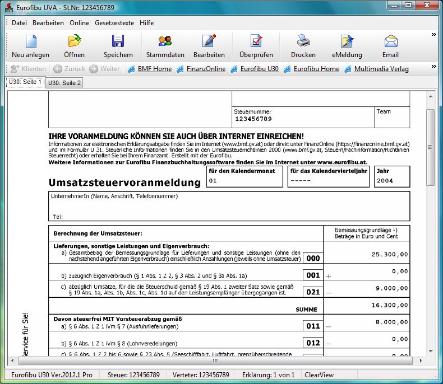Screen dimensions: 443x384
Task: Click status bar entry ClearView
Action: 319,375
